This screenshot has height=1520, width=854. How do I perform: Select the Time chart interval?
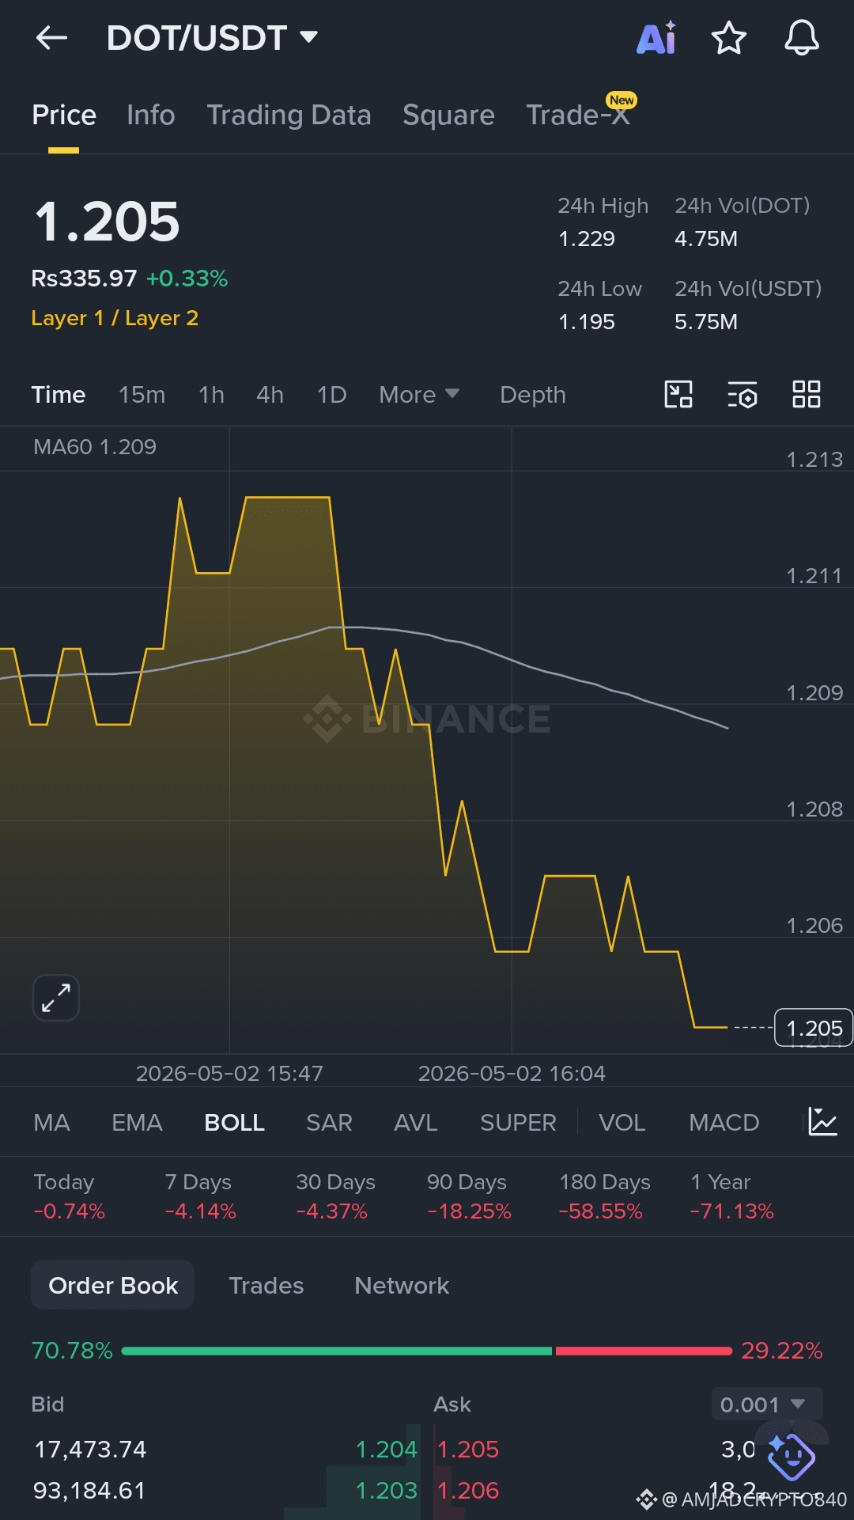coord(59,394)
